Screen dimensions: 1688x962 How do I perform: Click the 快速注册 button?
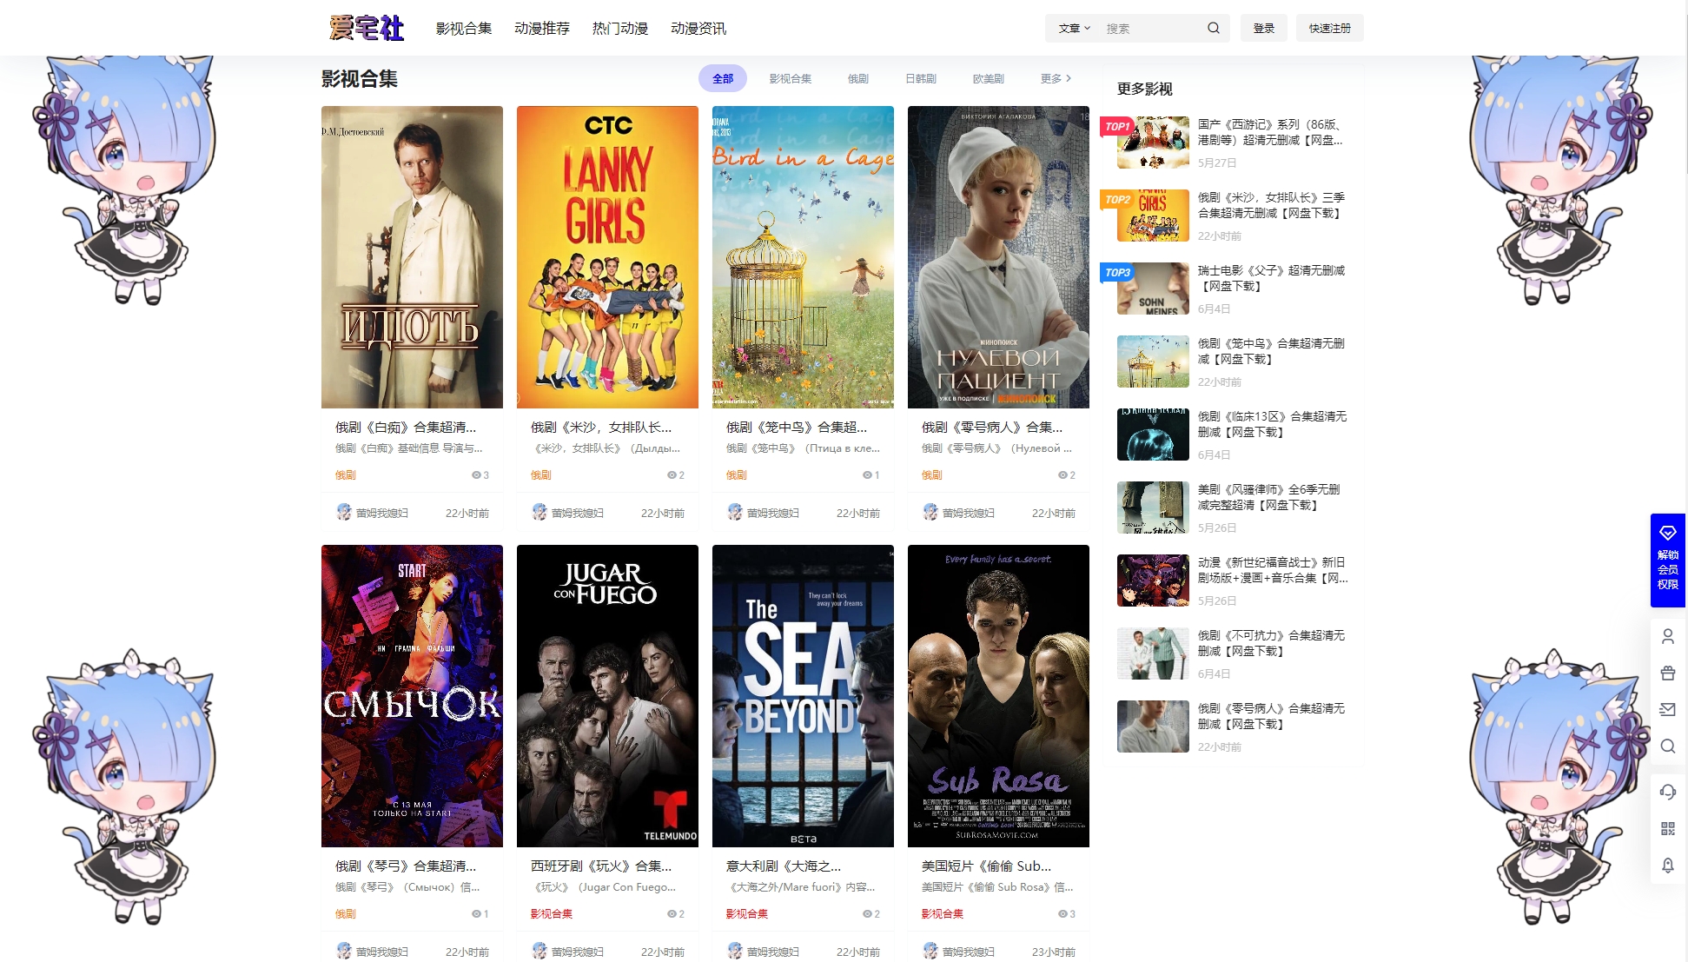(1329, 28)
